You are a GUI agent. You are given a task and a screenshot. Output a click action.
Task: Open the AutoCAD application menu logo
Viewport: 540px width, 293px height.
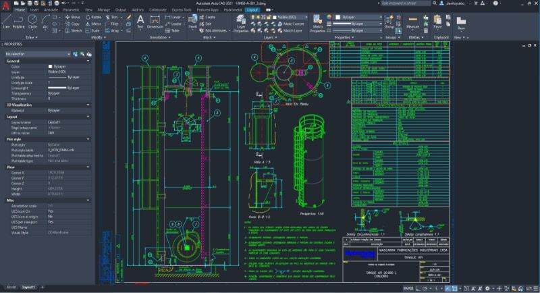5,5
